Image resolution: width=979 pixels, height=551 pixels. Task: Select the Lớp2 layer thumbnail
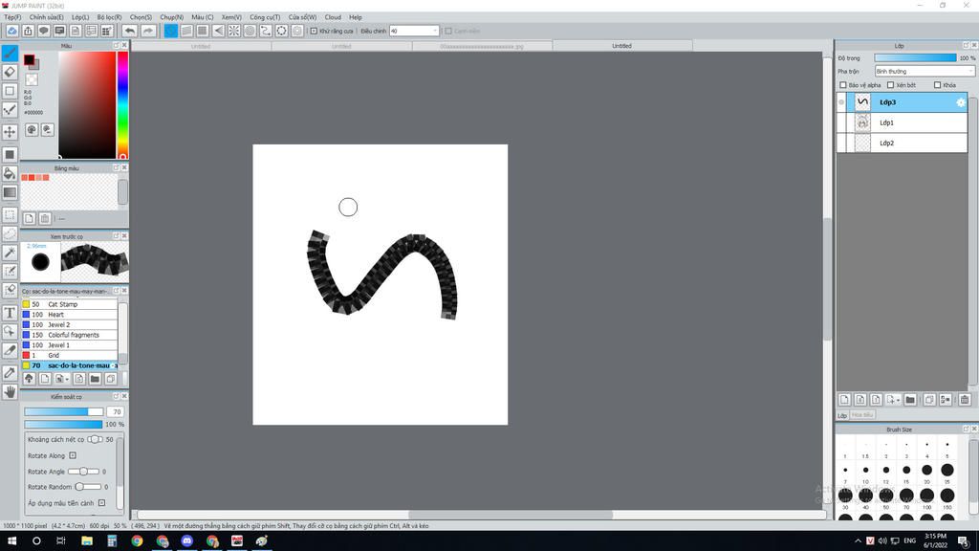(862, 143)
